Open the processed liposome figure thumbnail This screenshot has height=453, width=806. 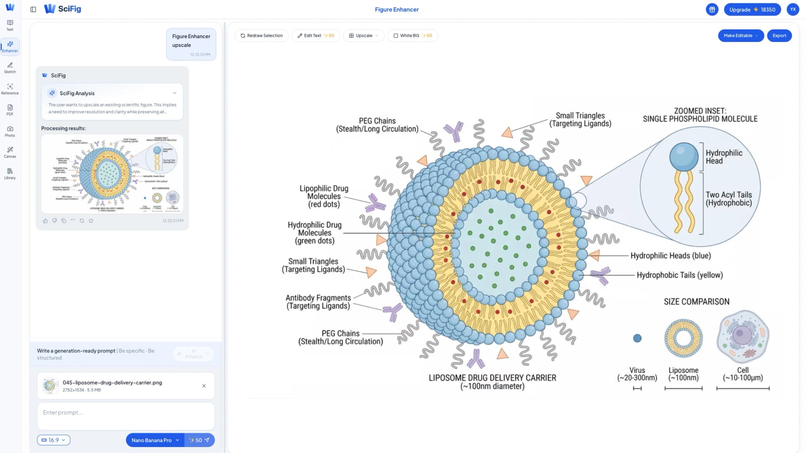[112, 174]
